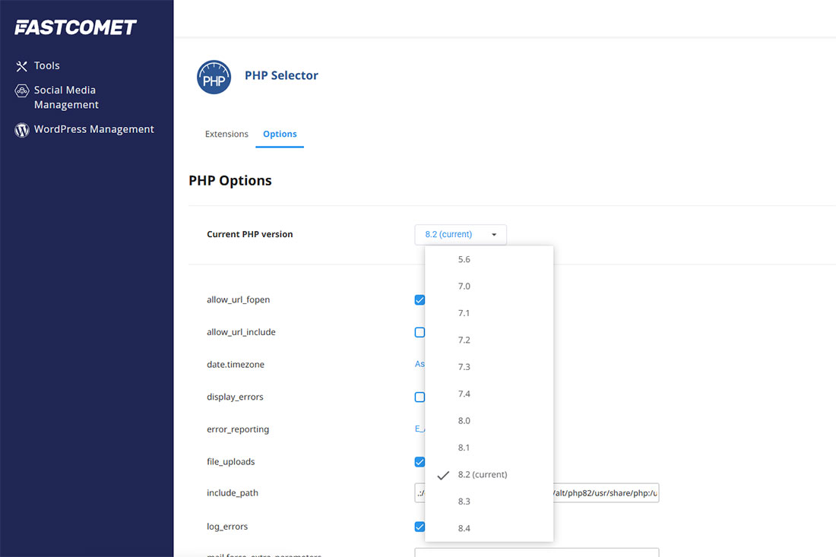Click the Social Media Management icon
The image size is (836, 557).
pyautogui.click(x=21, y=91)
